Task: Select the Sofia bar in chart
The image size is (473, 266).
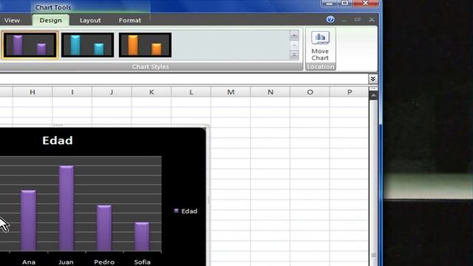Action: pos(142,236)
